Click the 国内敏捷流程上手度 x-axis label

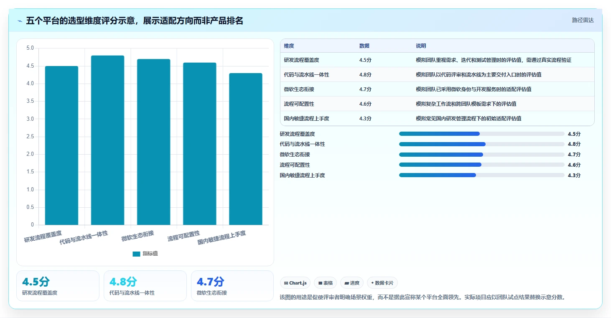click(x=222, y=237)
